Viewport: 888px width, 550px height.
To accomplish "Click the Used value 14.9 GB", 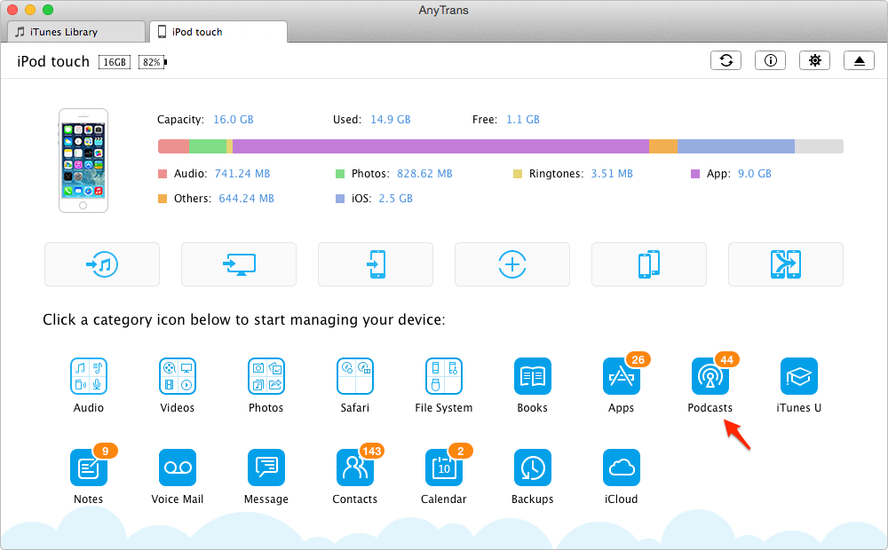I will (390, 120).
